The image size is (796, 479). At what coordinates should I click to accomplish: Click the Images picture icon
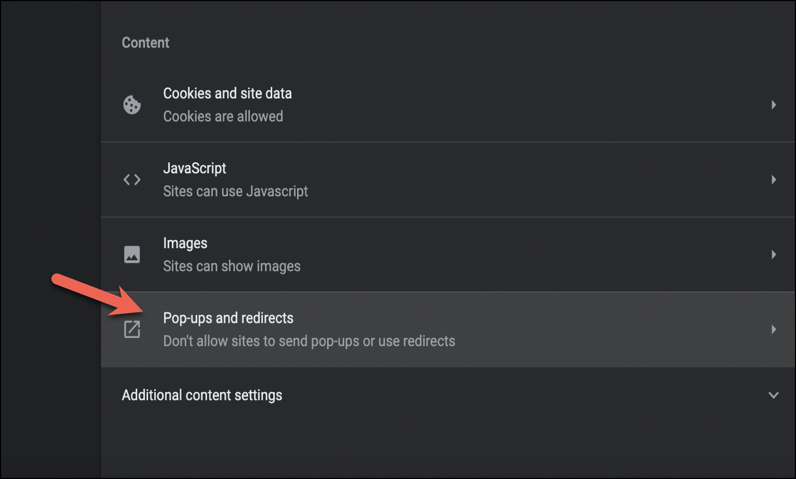point(132,254)
